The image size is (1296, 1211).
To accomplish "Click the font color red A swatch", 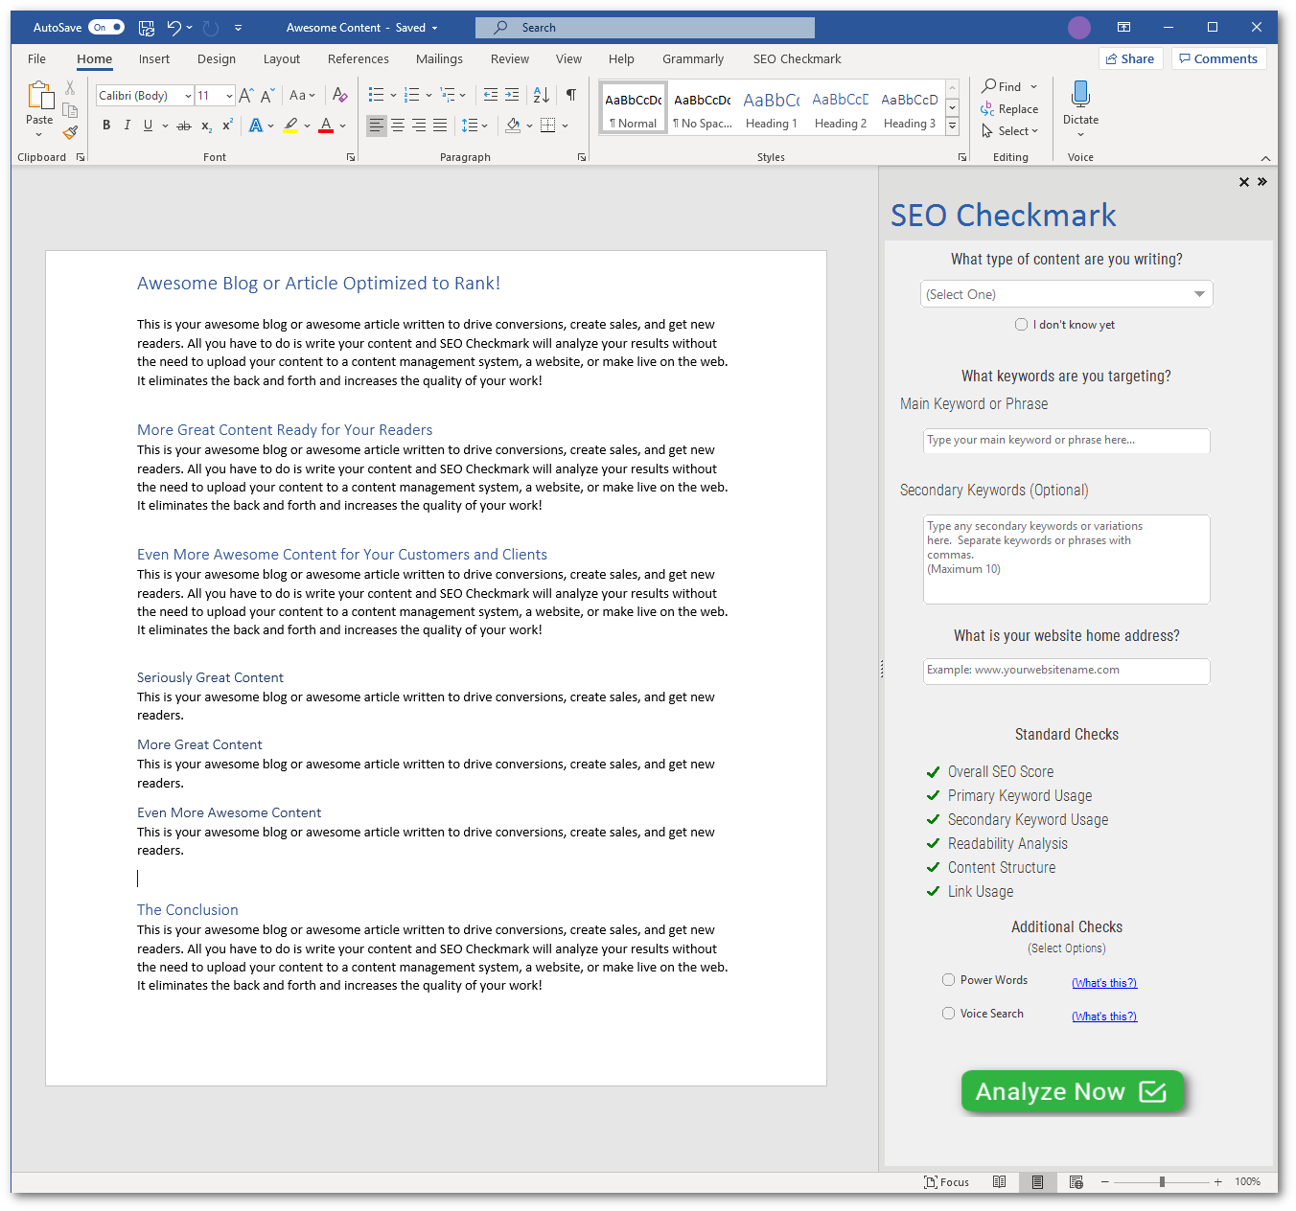I will tap(326, 126).
